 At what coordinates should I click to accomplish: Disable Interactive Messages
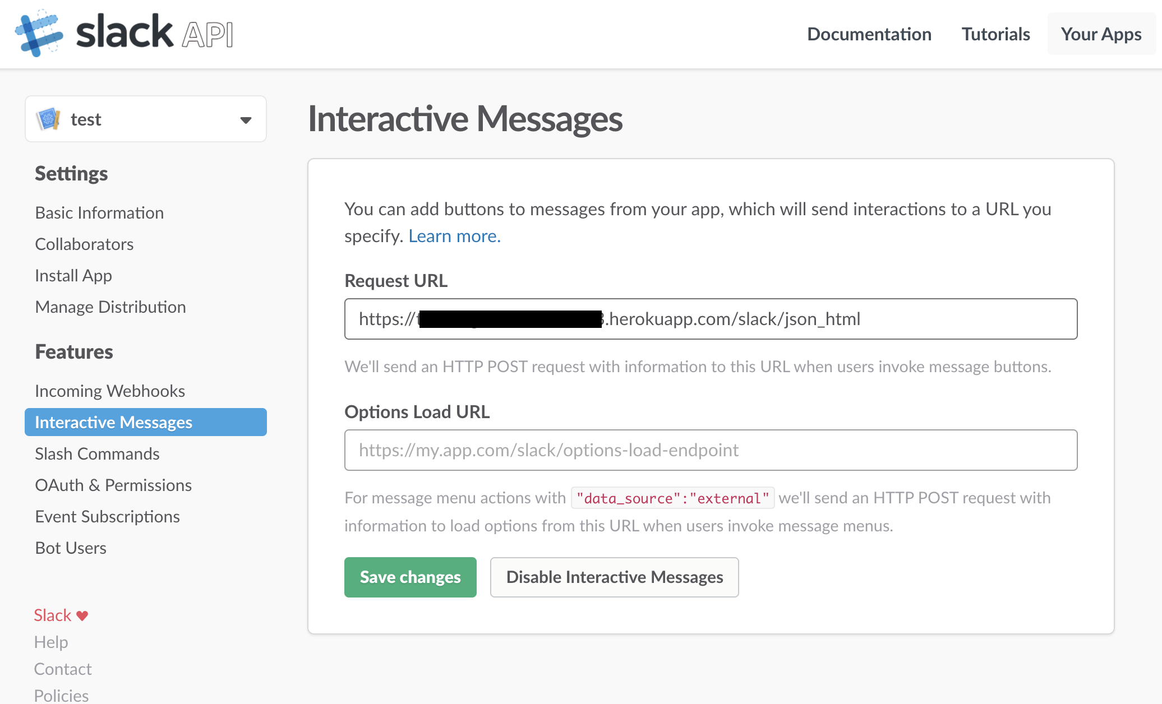(614, 577)
